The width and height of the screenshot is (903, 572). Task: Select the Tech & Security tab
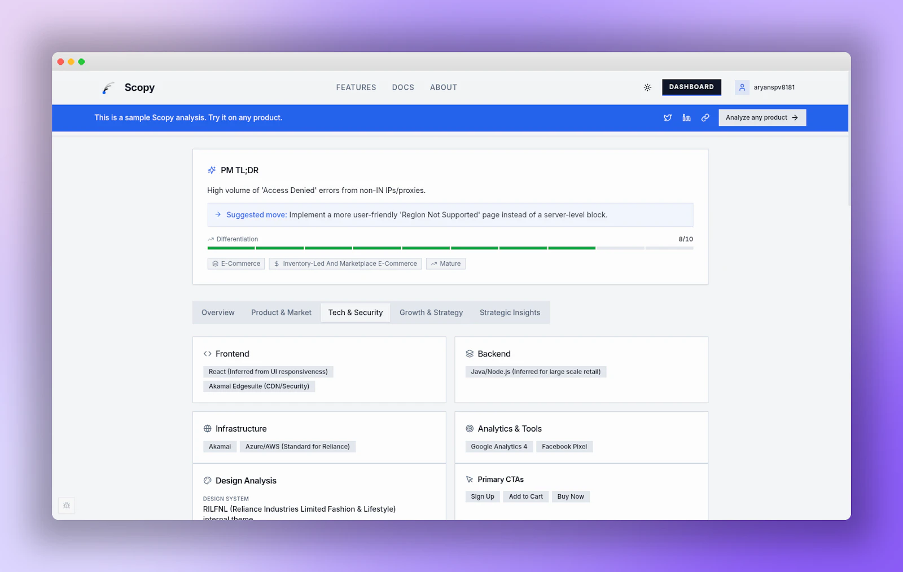pos(356,313)
